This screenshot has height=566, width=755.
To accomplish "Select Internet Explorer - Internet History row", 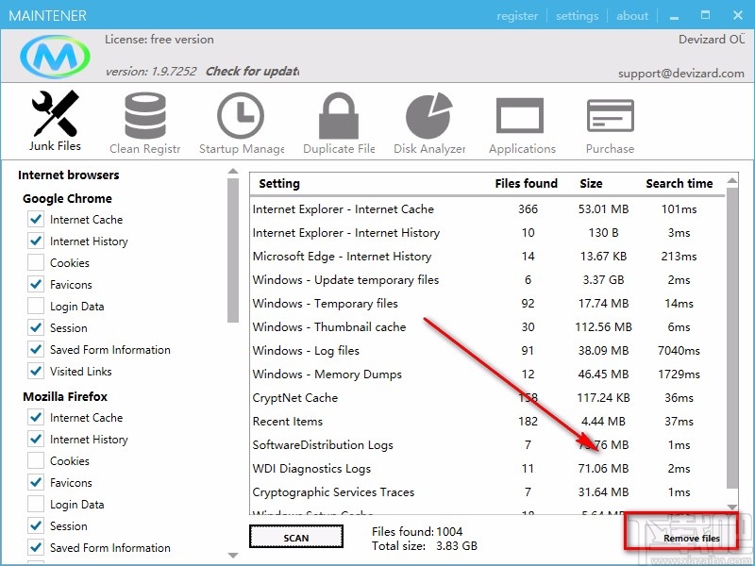I will [x=488, y=232].
